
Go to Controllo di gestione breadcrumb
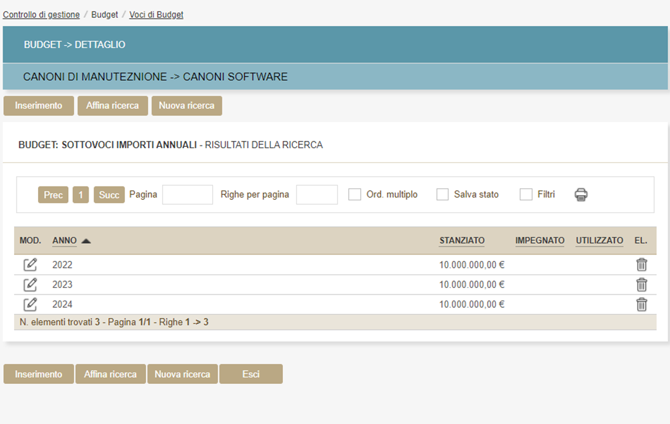point(41,15)
